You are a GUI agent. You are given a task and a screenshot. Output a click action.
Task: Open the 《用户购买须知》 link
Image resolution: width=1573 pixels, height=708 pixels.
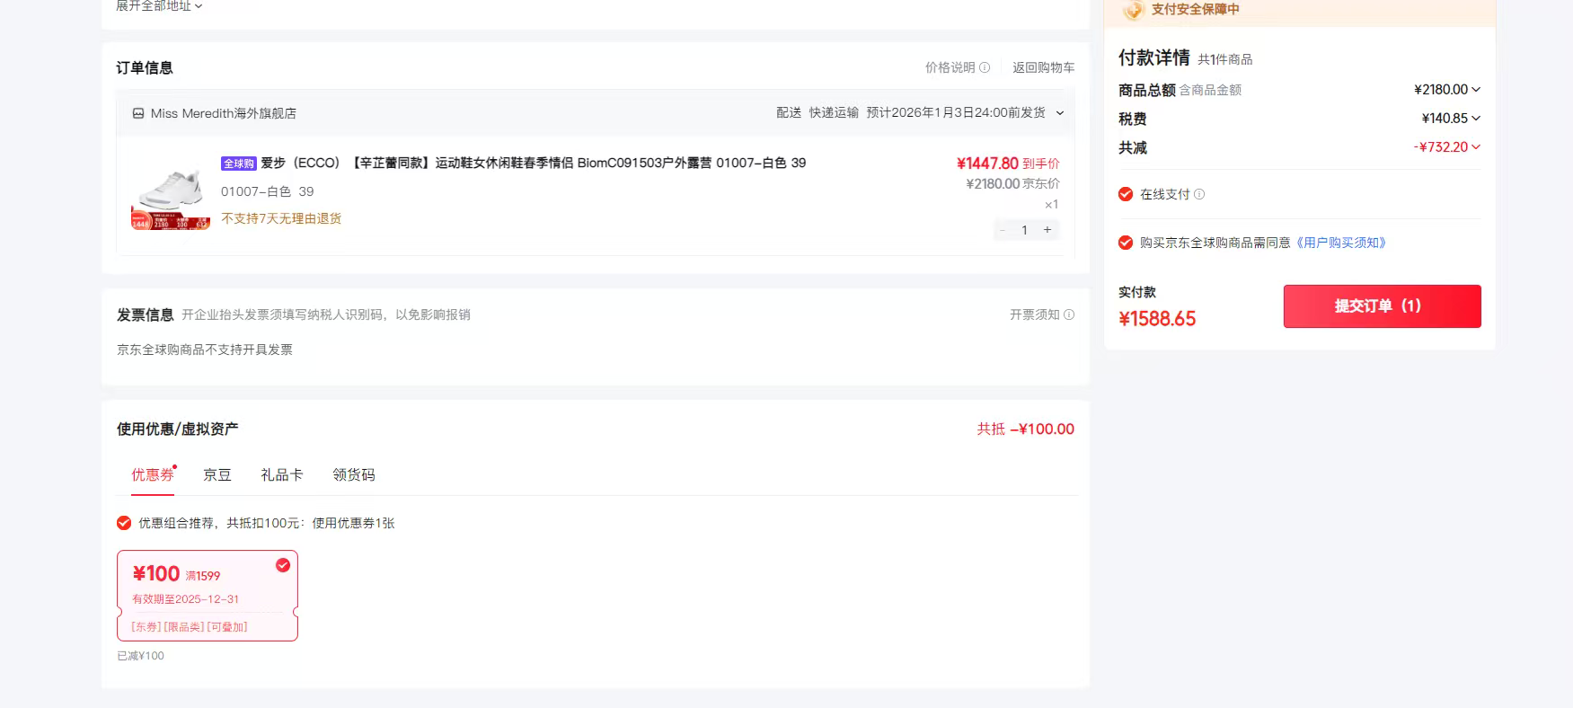click(x=1339, y=243)
